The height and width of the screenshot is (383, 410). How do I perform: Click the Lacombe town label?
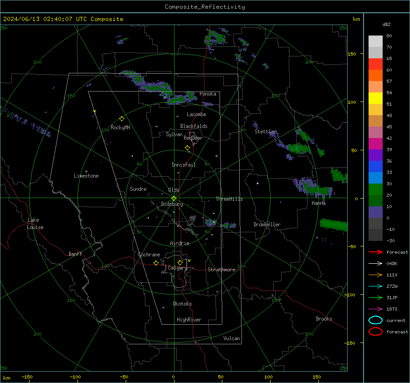tap(196, 114)
